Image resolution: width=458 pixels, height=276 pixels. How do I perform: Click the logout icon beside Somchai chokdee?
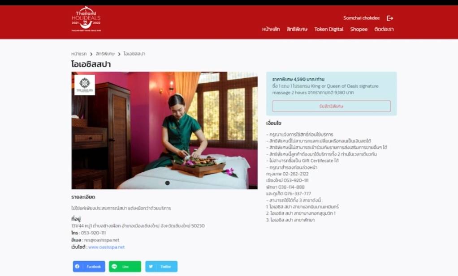coord(390,18)
